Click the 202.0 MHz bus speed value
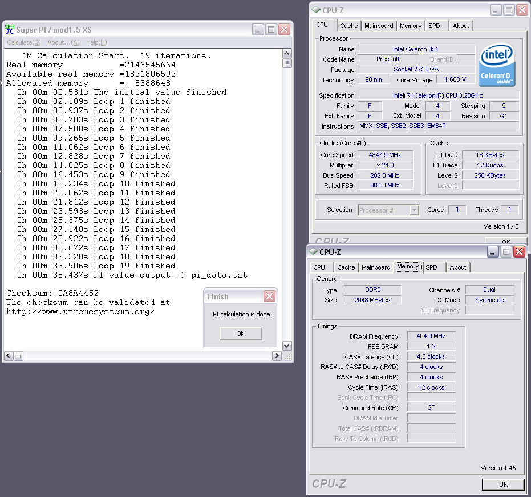 point(385,175)
